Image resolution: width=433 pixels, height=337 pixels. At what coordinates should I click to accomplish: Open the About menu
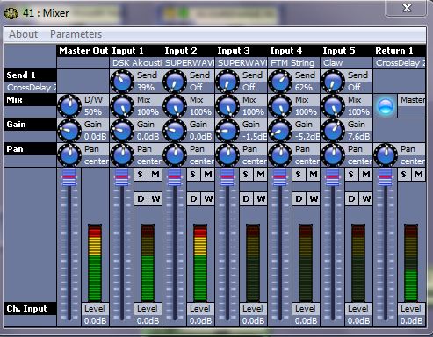pyautogui.click(x=23, y=34)
